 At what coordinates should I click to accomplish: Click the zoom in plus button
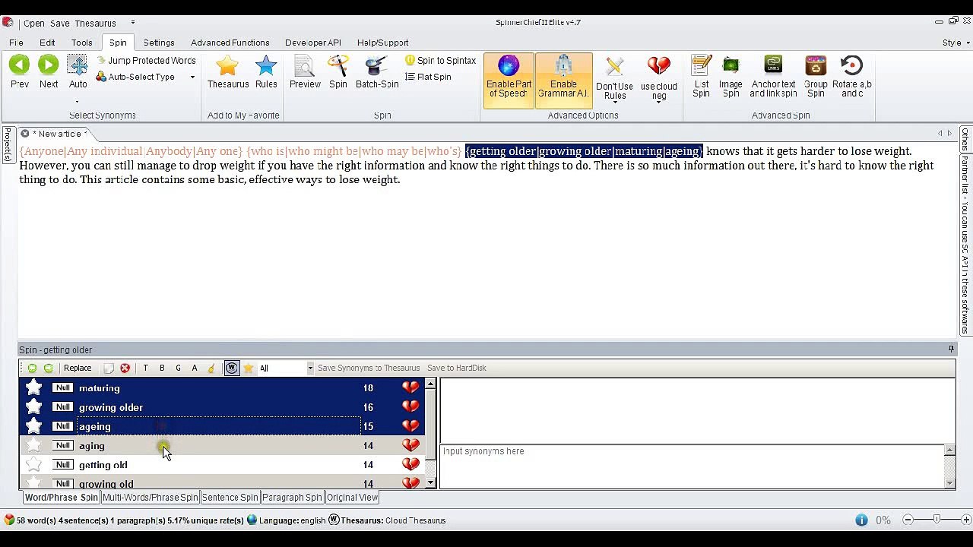click(x=965, y=520)
